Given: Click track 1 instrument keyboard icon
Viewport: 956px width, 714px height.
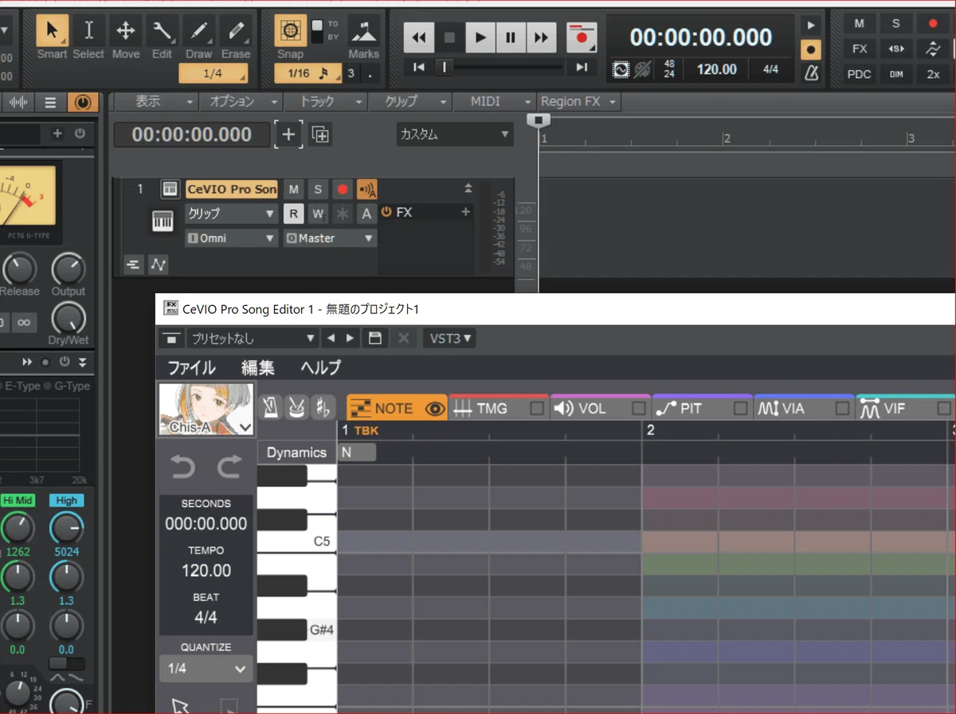Looking at the screenshot, I should (163, 222).
